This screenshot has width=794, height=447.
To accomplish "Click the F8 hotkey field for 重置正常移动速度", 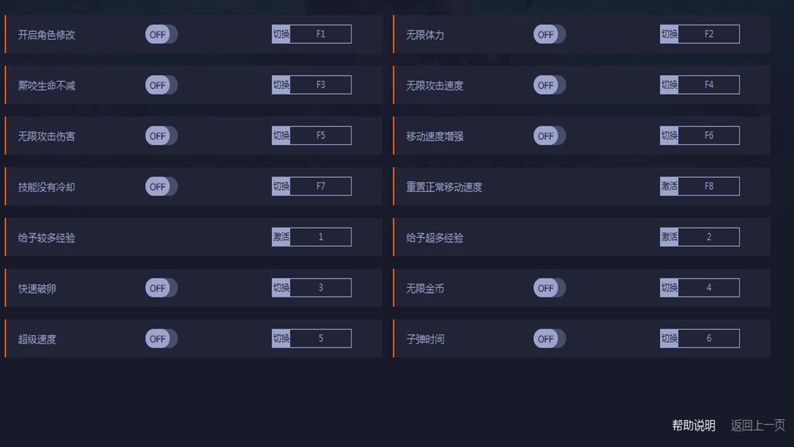I will coord(709,186).
